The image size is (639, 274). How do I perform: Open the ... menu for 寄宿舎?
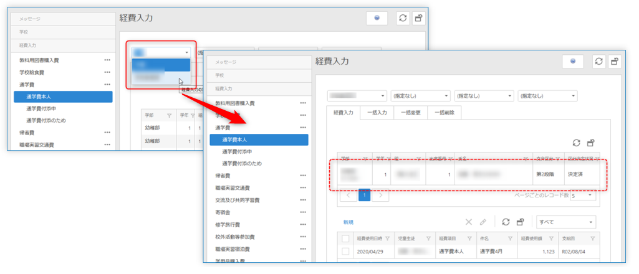click(x=303, y=212)
